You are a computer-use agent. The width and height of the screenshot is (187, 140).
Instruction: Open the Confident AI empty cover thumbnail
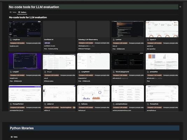tap(59, 29)
